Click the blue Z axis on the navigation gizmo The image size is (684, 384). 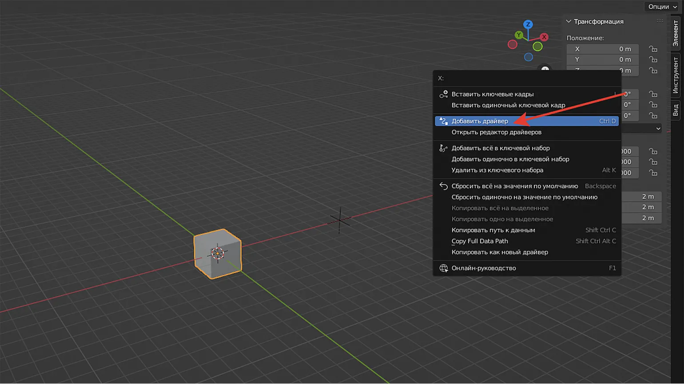point(528,24)
